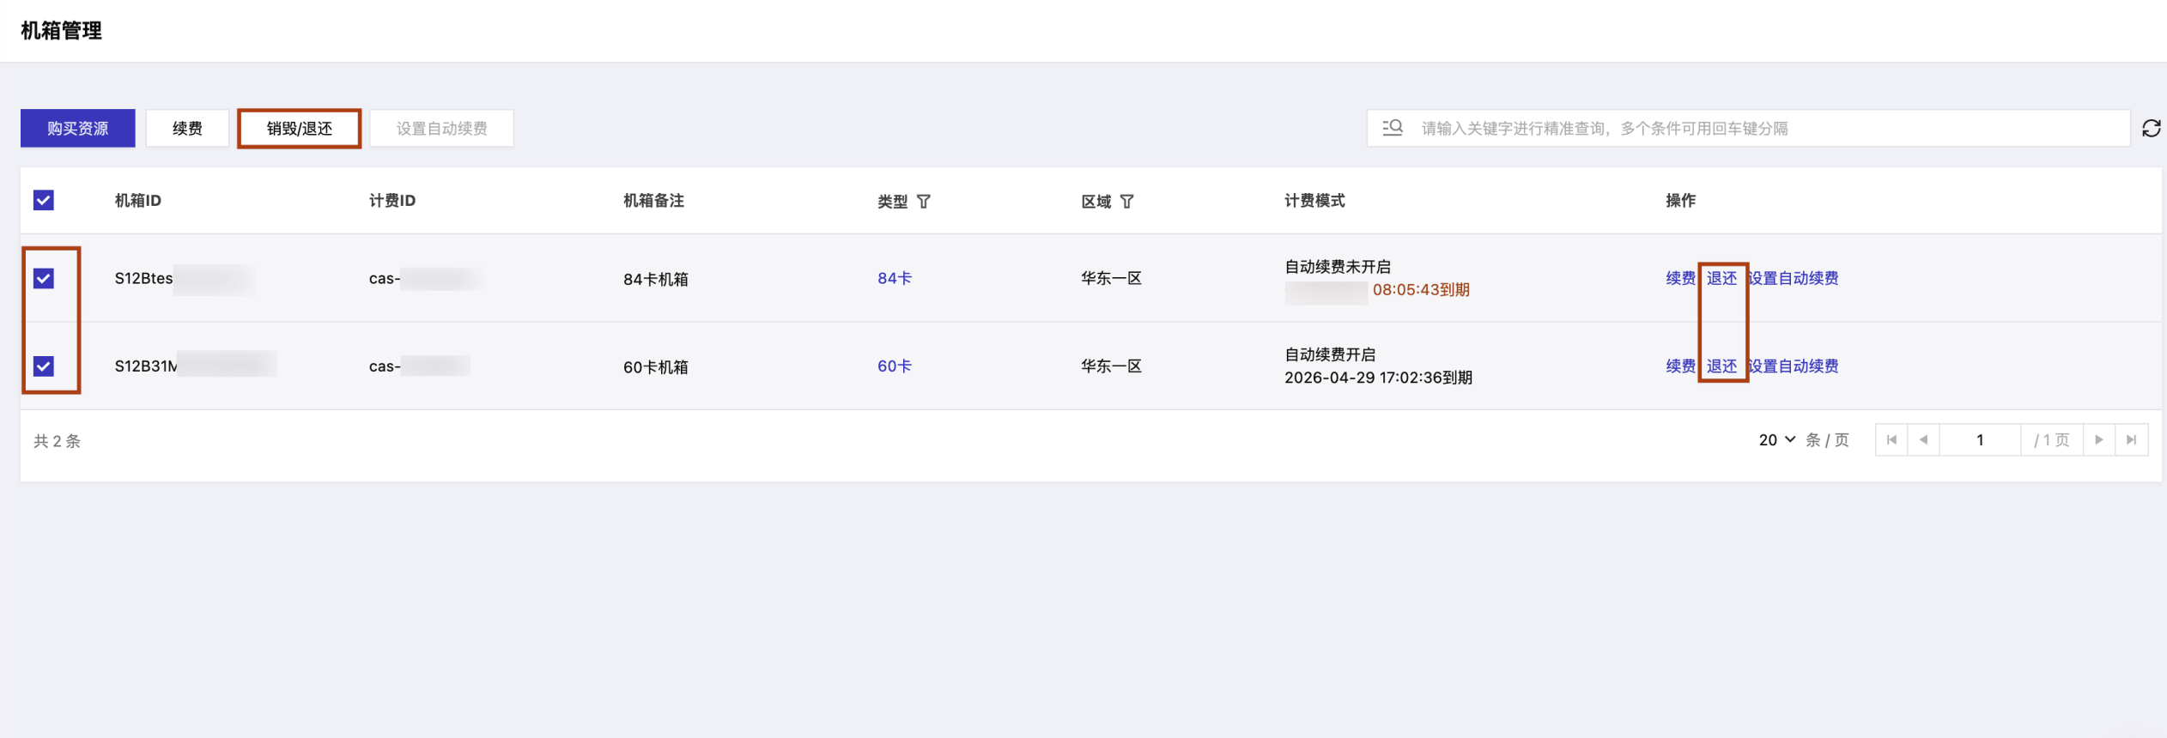
Task: Click the search magnifier icon
Action: coord(1393,128)
